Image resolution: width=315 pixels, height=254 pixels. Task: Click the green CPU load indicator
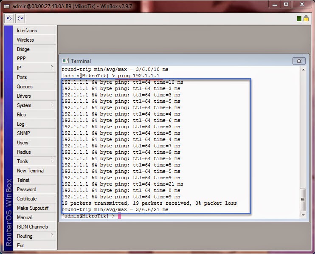299,19
